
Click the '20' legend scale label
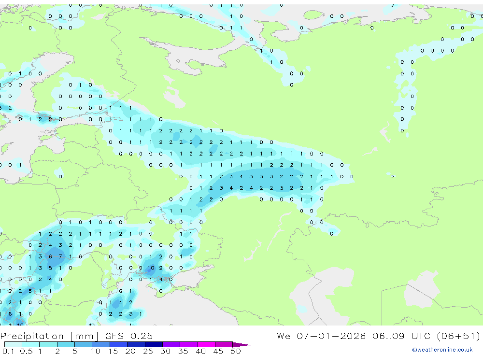click(x=130, y=351)
